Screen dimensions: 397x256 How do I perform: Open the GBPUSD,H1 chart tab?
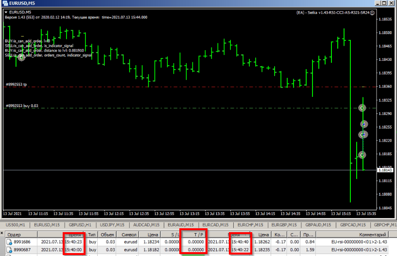(80, 225)
